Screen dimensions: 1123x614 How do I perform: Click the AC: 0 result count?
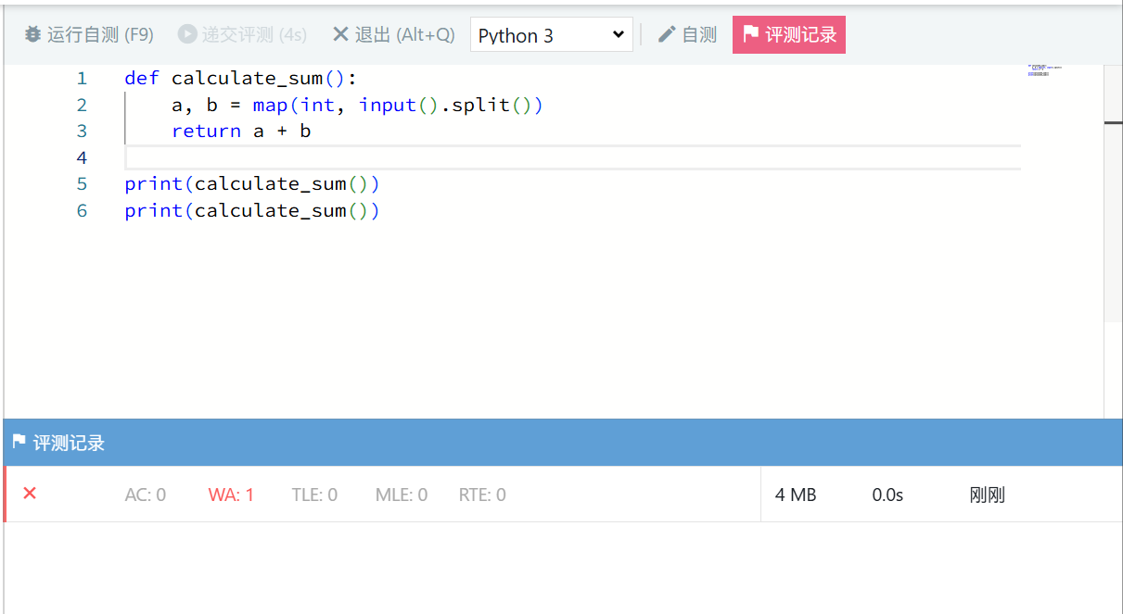[146, 495]
